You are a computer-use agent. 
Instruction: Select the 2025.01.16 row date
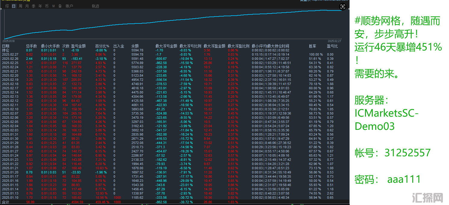click(10, 181)
